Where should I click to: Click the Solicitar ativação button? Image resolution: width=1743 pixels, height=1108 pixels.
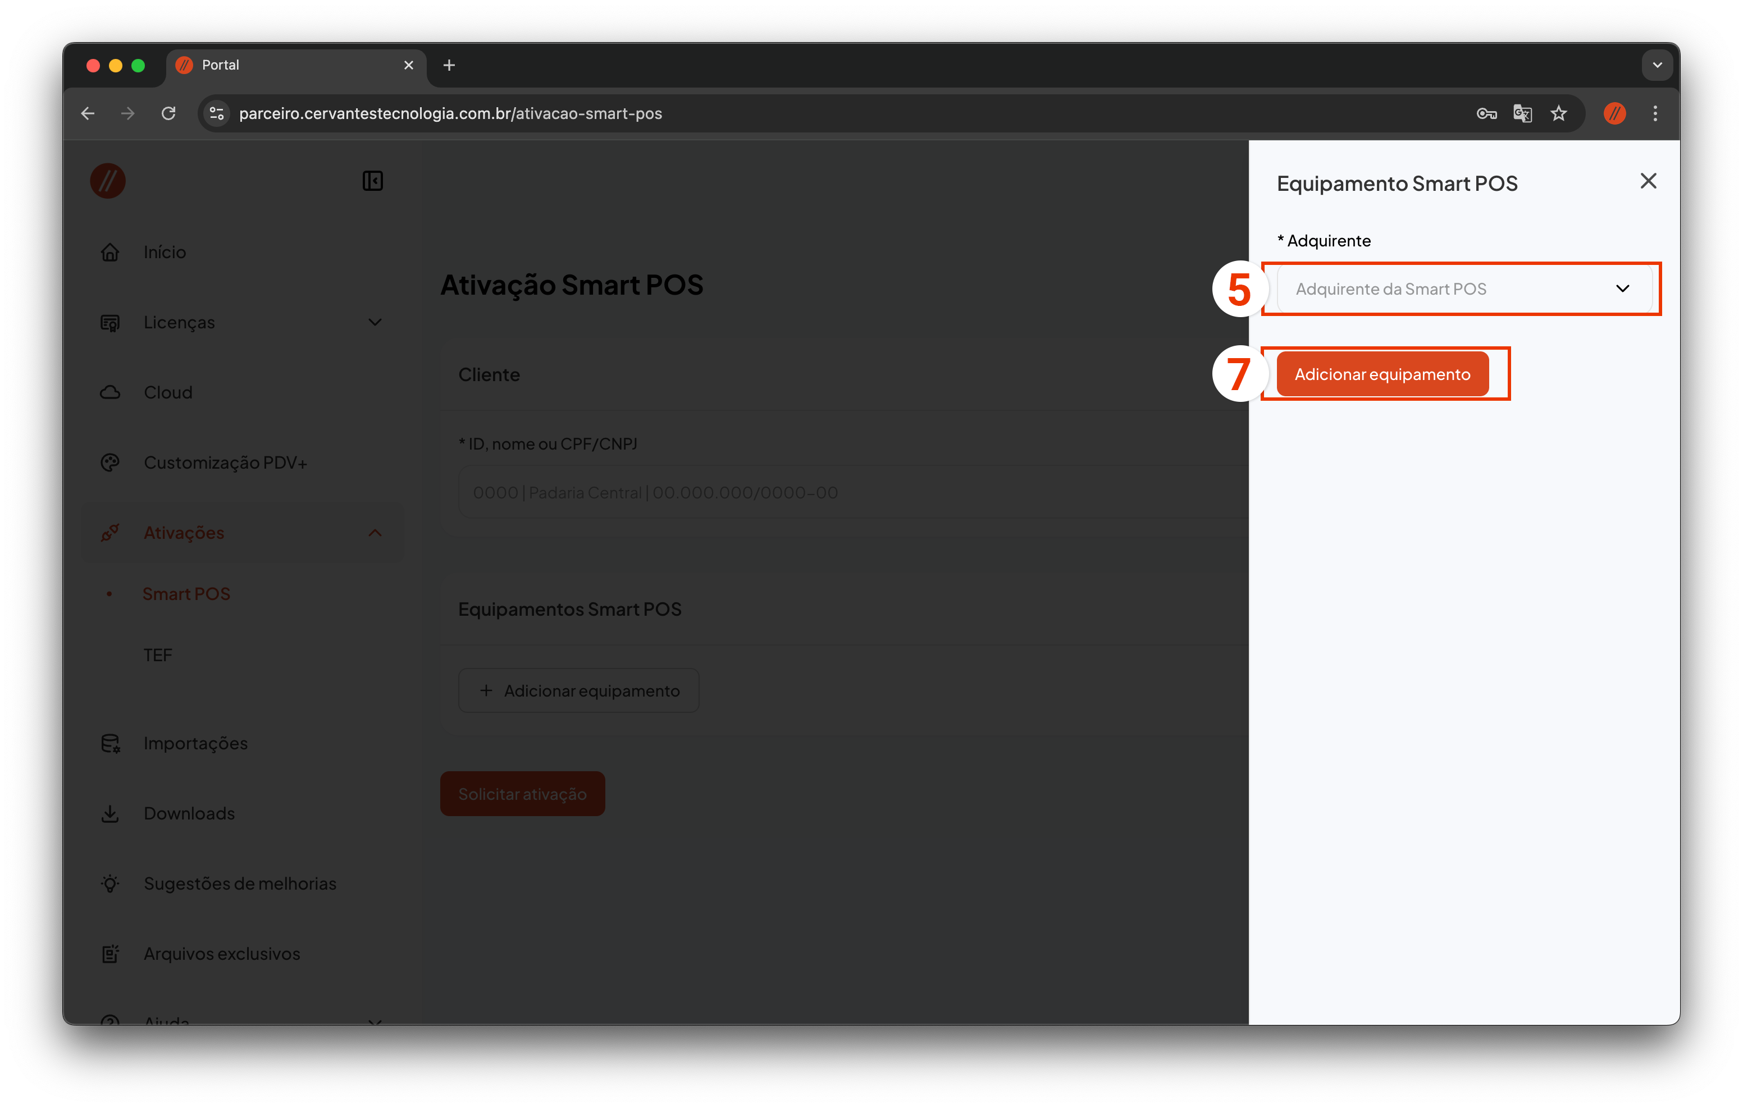click(522, 794)
